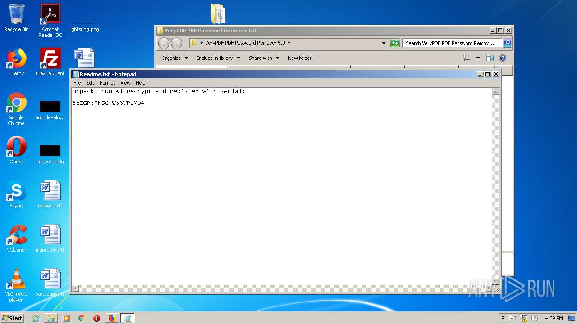Image resolution: width=577 pixels, height=324 pixels.
Task: Refresh the Explorer folder view
Action: (x=395, y=43)
